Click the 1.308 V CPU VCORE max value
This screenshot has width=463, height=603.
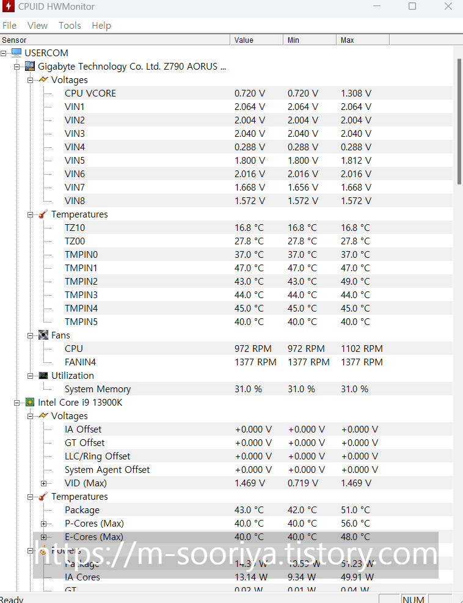[x=356, y=93]
